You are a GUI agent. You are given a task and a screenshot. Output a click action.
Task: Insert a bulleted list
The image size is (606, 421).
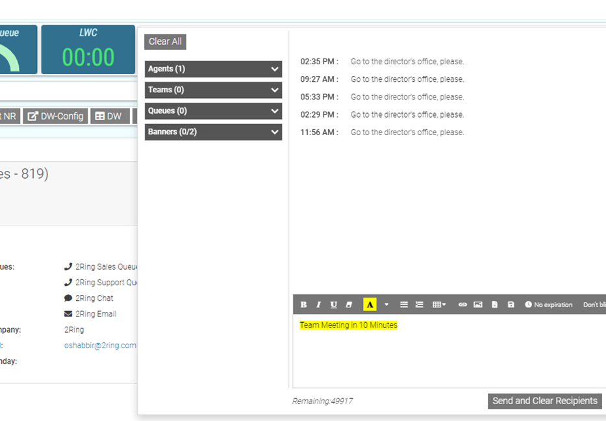pyautogui.click(x=404, y=305)
